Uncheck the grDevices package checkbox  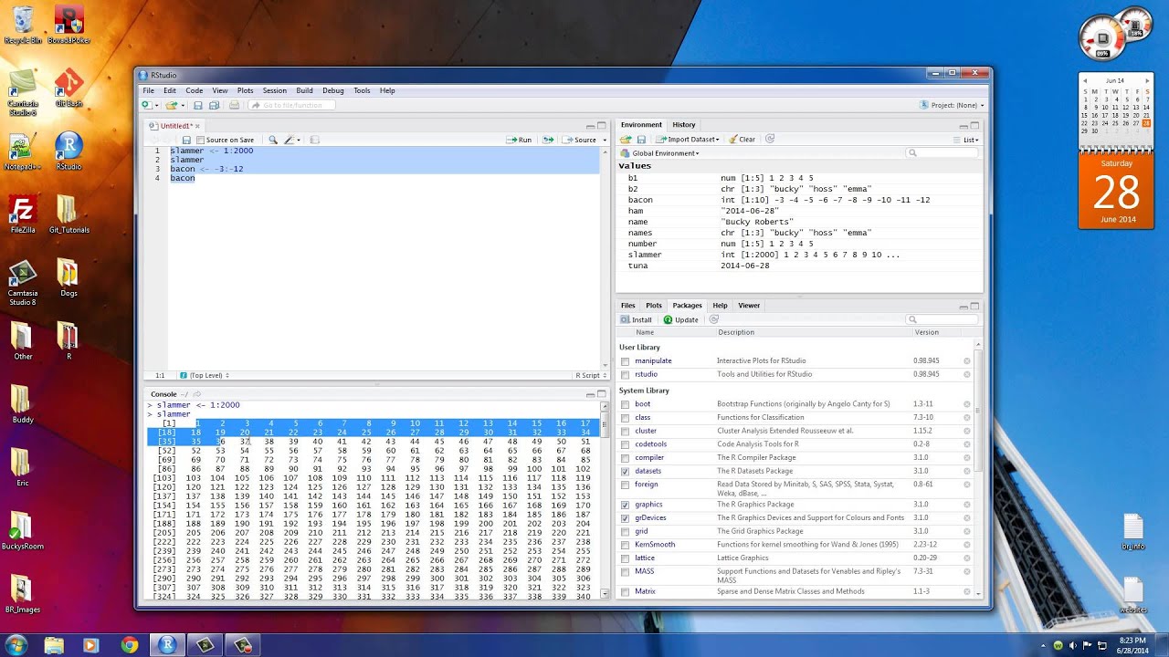[x=625, y=518]
